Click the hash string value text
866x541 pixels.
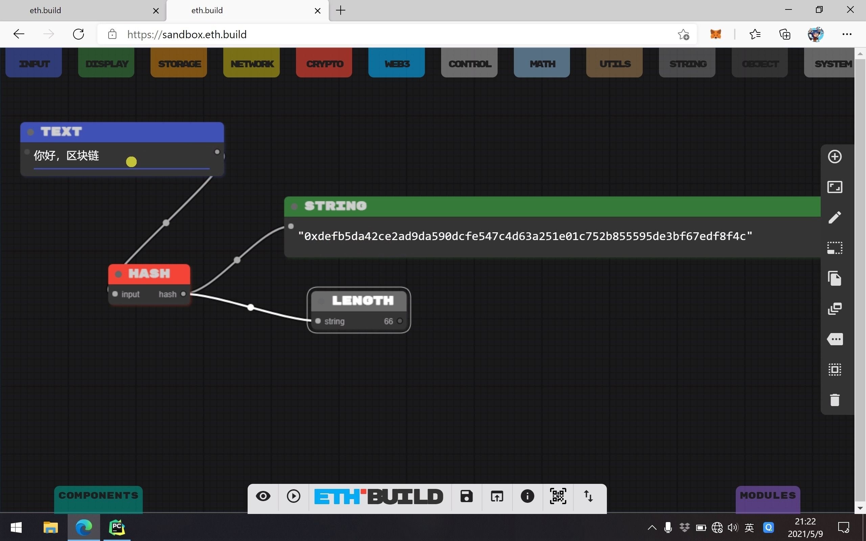(525, 236)
